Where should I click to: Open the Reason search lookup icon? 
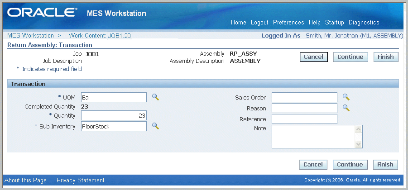coord(346,108)
